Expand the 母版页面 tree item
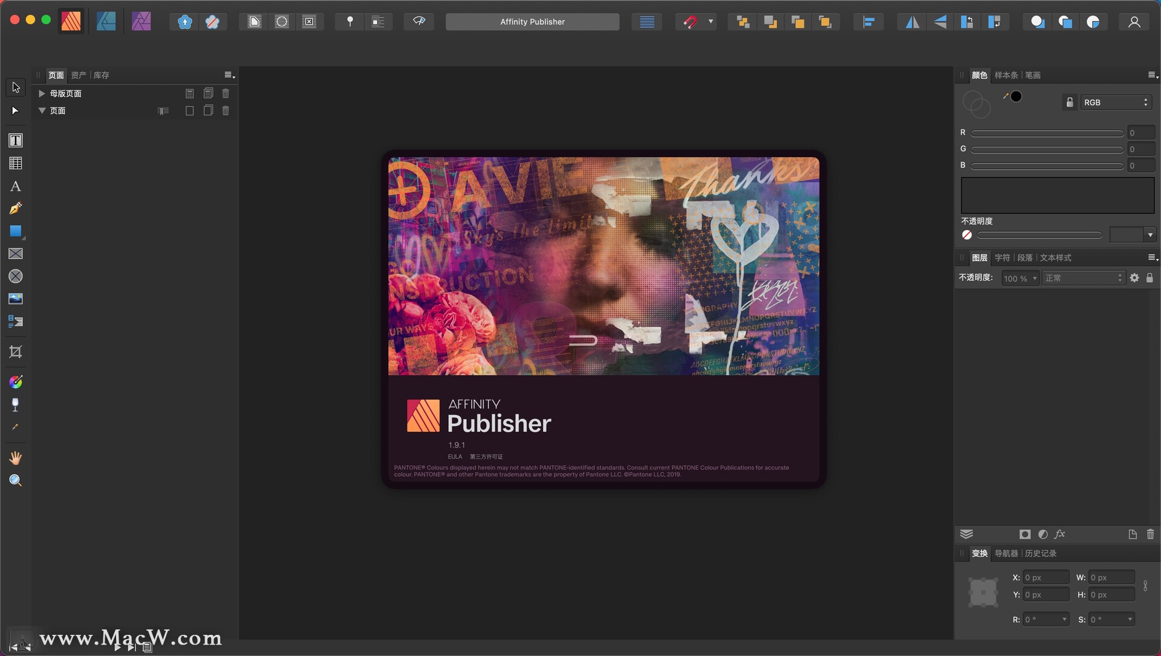1161x656 pixels. [42, 93]
